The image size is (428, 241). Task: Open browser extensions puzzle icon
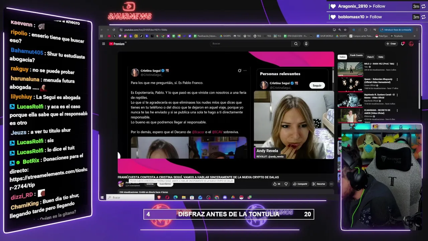[365, 30]
